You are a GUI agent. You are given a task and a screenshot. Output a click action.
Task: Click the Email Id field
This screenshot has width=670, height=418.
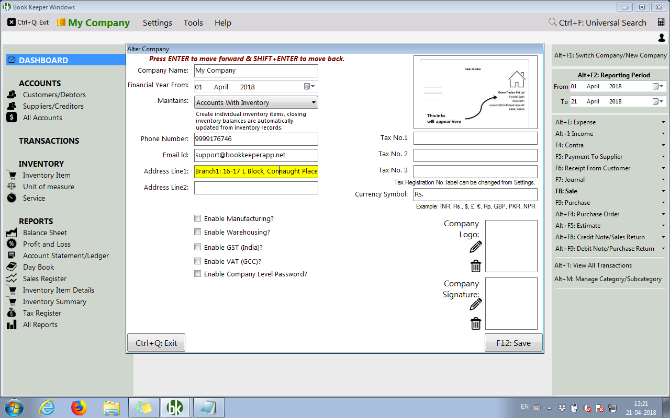click(256, 155)
